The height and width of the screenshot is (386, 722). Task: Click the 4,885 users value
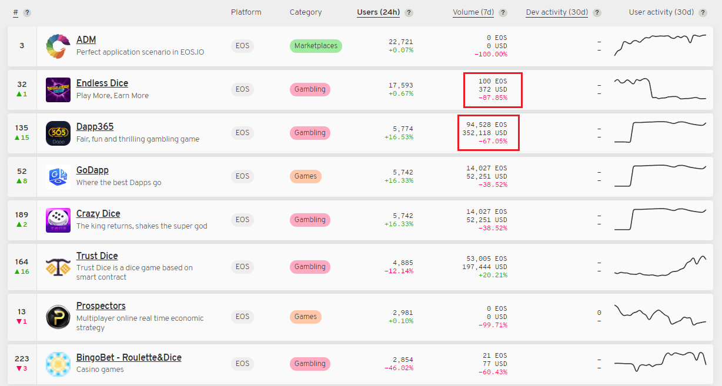pos(403,263)
